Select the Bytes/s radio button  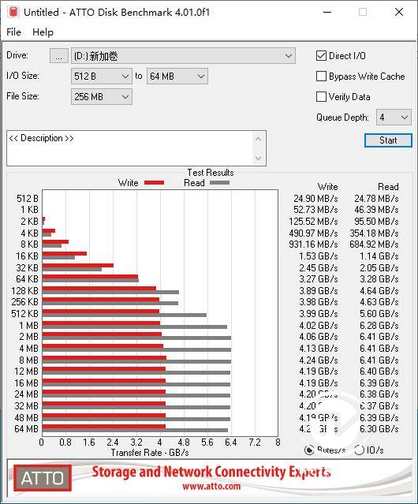[x=309, y=450]
